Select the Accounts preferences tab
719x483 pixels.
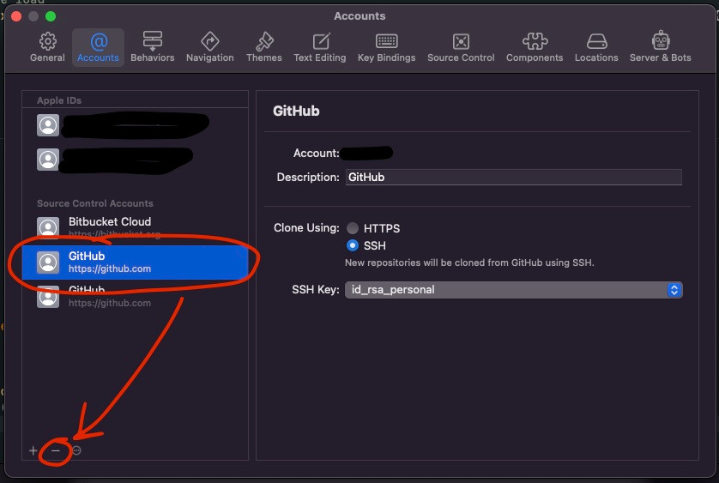pyautogui.click(x=98, y=47)
